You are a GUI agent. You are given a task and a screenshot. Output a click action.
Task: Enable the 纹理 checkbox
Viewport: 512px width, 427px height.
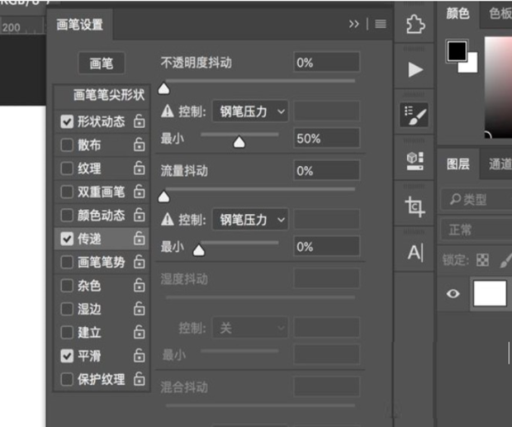(67, 168)
